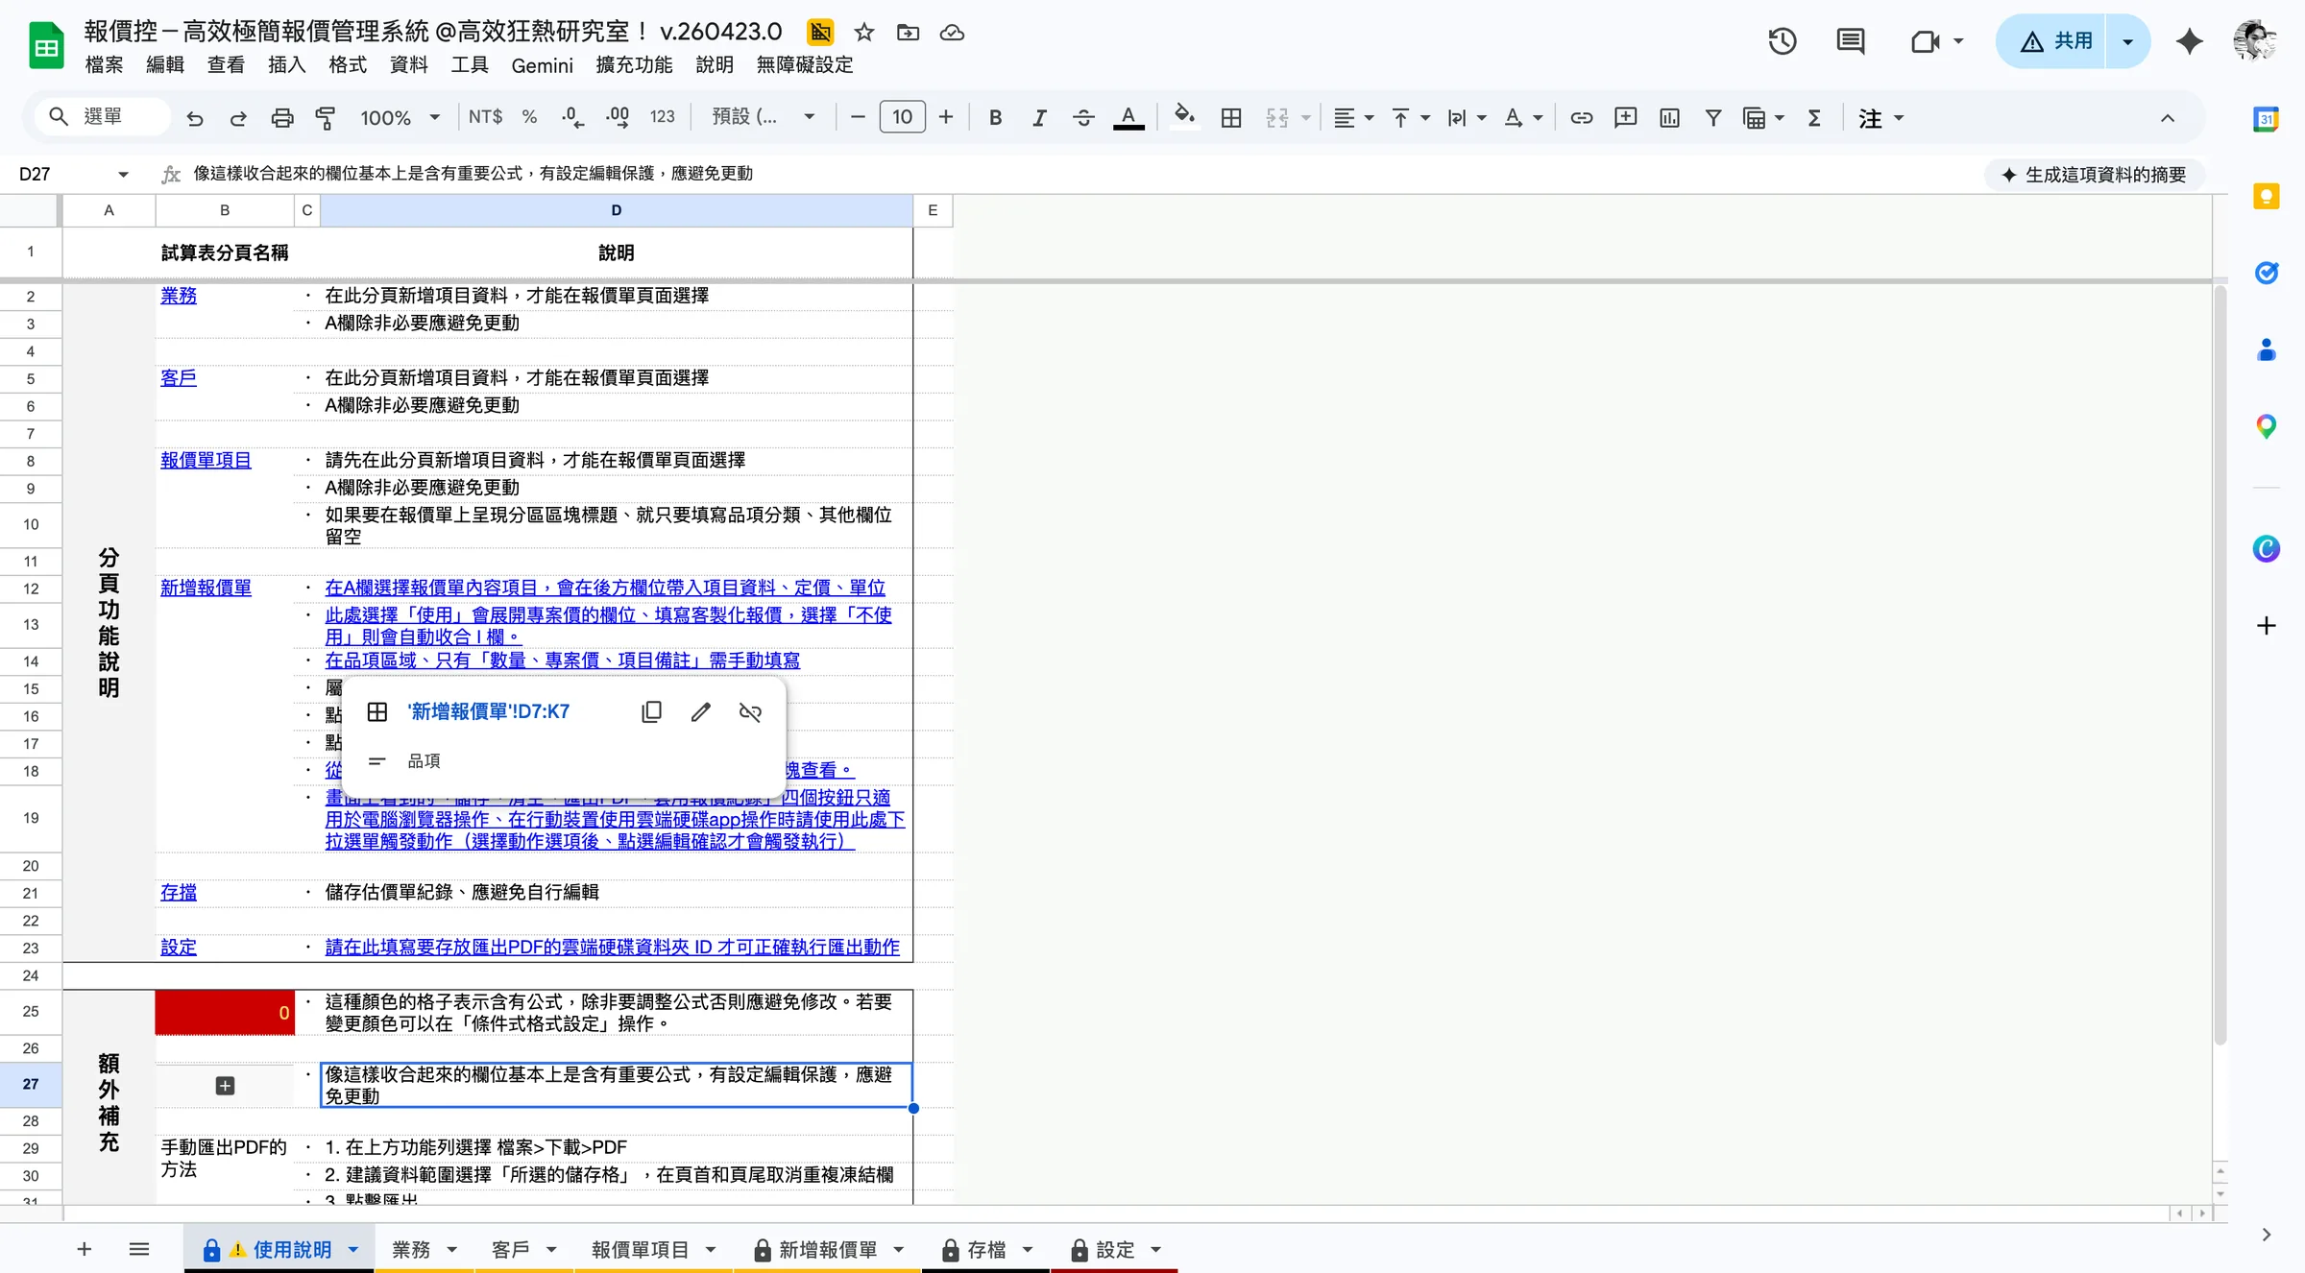Select the paint format tool
The image size is (2305, 1273).
pyautogui.click(x=326, y=118)
